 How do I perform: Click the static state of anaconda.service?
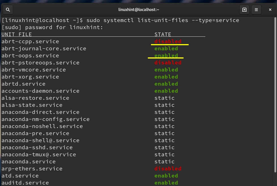coord(165,162)
